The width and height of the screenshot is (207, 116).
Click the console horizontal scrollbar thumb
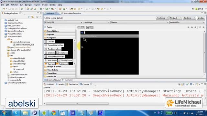77,104
